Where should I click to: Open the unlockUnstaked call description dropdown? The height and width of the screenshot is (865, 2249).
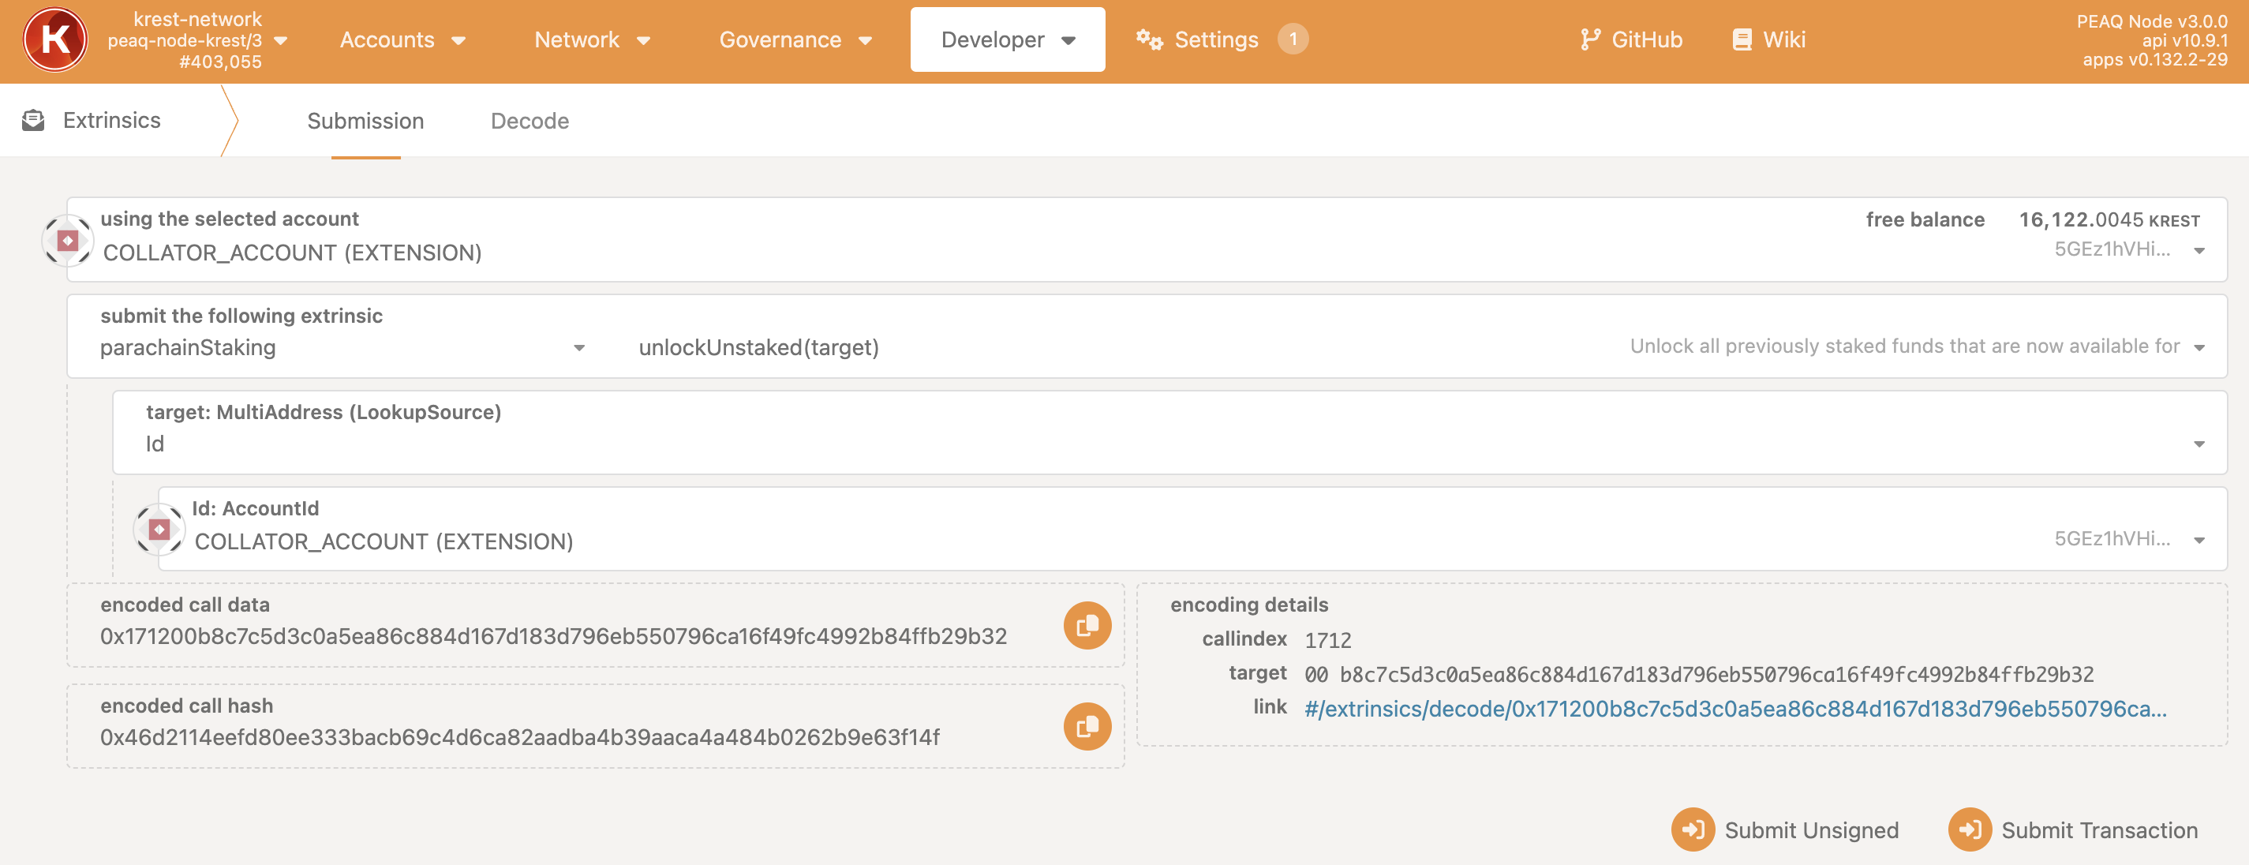[2199, 346]
